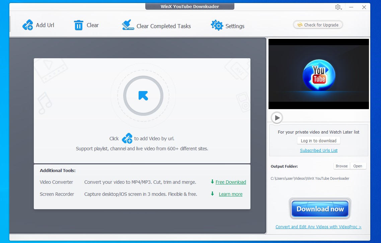Screen dimensions: 381x243
Task: Click Log in to download button
Action: click(318, 141)
